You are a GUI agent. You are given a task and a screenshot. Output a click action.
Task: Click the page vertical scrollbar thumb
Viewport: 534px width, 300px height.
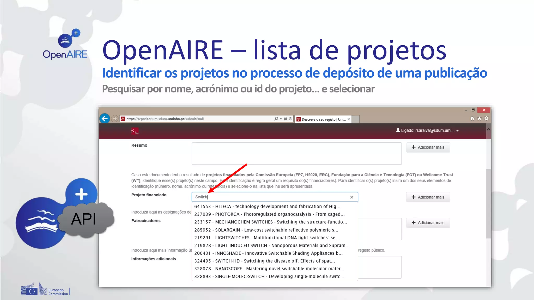[x=489, y=204]
